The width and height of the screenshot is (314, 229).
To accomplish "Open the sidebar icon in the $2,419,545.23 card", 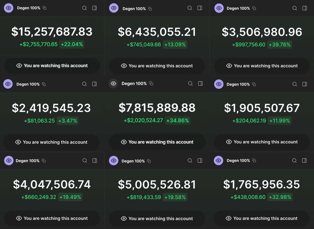I will click(94, 84).
